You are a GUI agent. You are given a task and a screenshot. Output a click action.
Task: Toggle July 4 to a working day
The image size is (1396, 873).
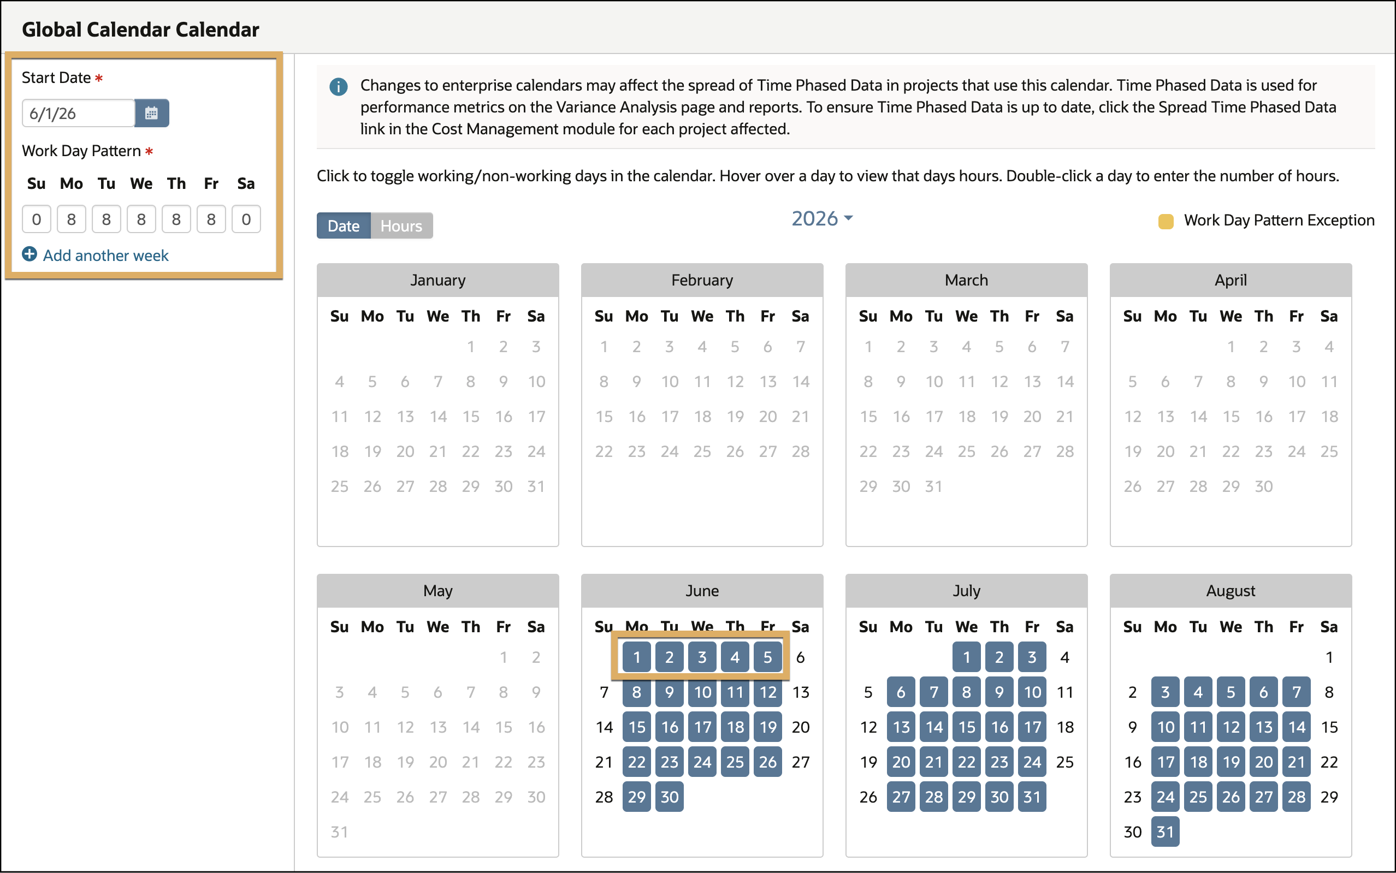coord(1064,657)
